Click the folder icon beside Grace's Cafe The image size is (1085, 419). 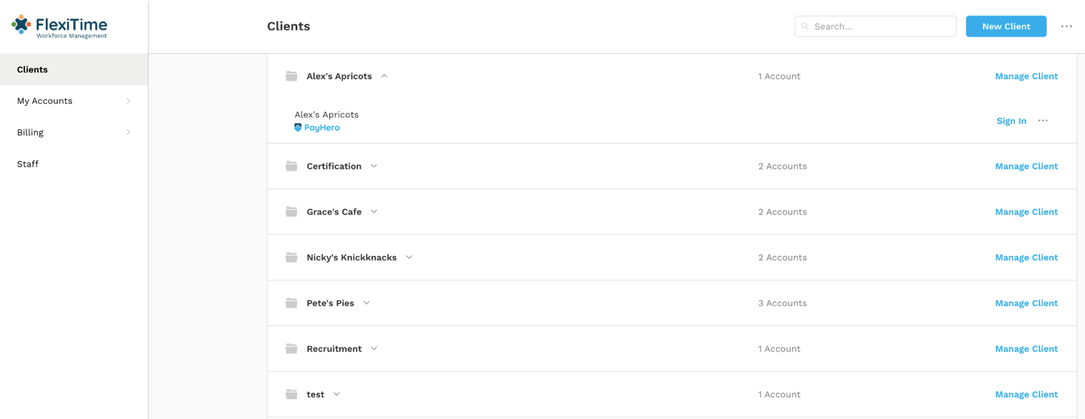291,212
